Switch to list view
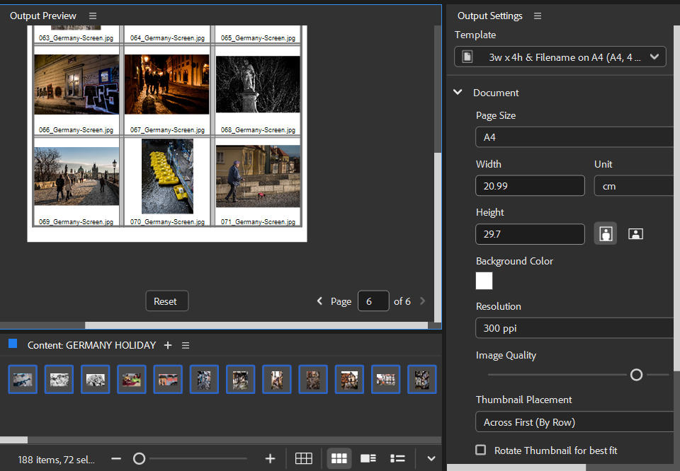This screenshot has width=680, height=471. [397, 459]
